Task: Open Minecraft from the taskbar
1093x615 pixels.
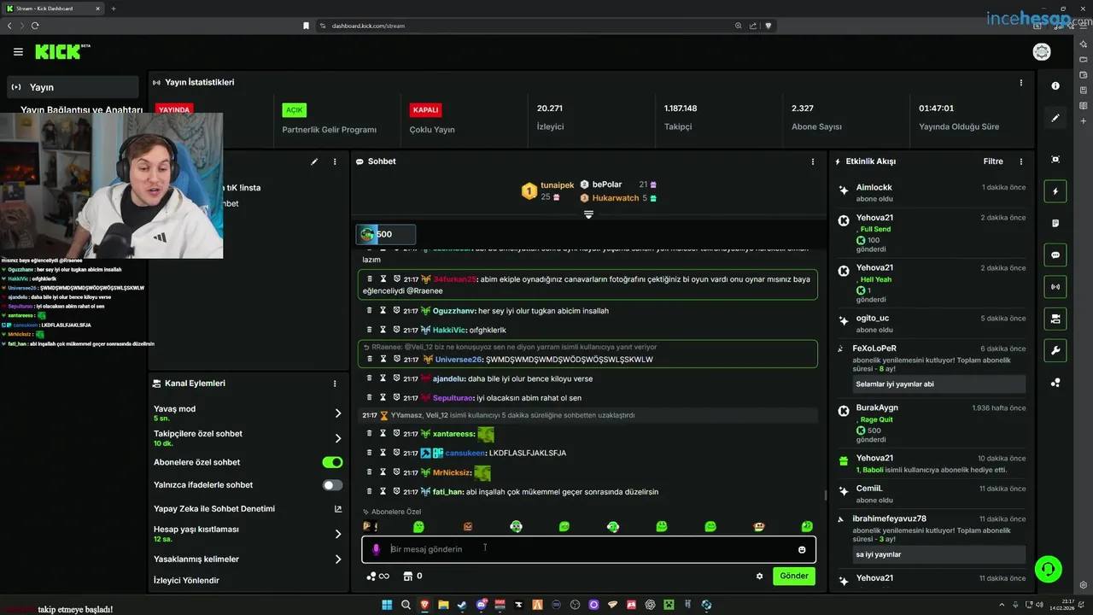Action: (669, 605)
